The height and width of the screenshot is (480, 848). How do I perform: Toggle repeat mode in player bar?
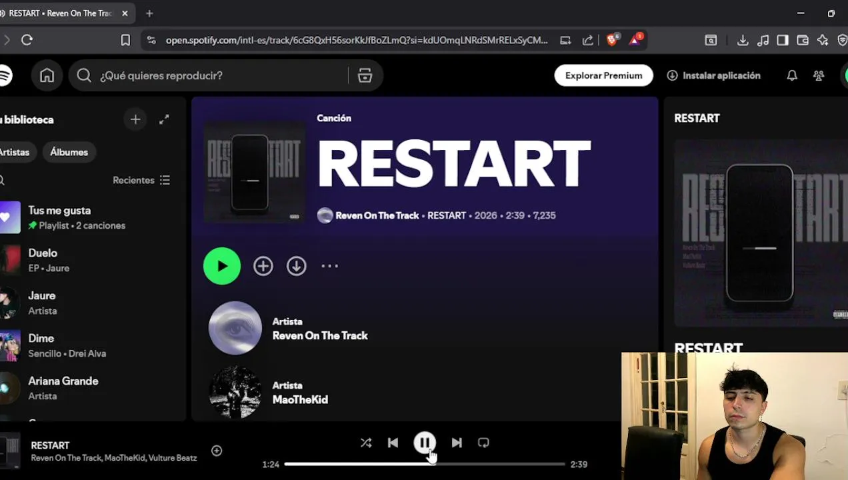click(483, 443)
